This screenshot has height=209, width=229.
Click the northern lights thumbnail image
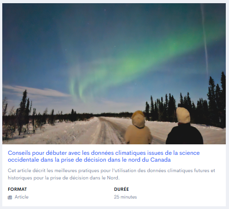point(114,74)
